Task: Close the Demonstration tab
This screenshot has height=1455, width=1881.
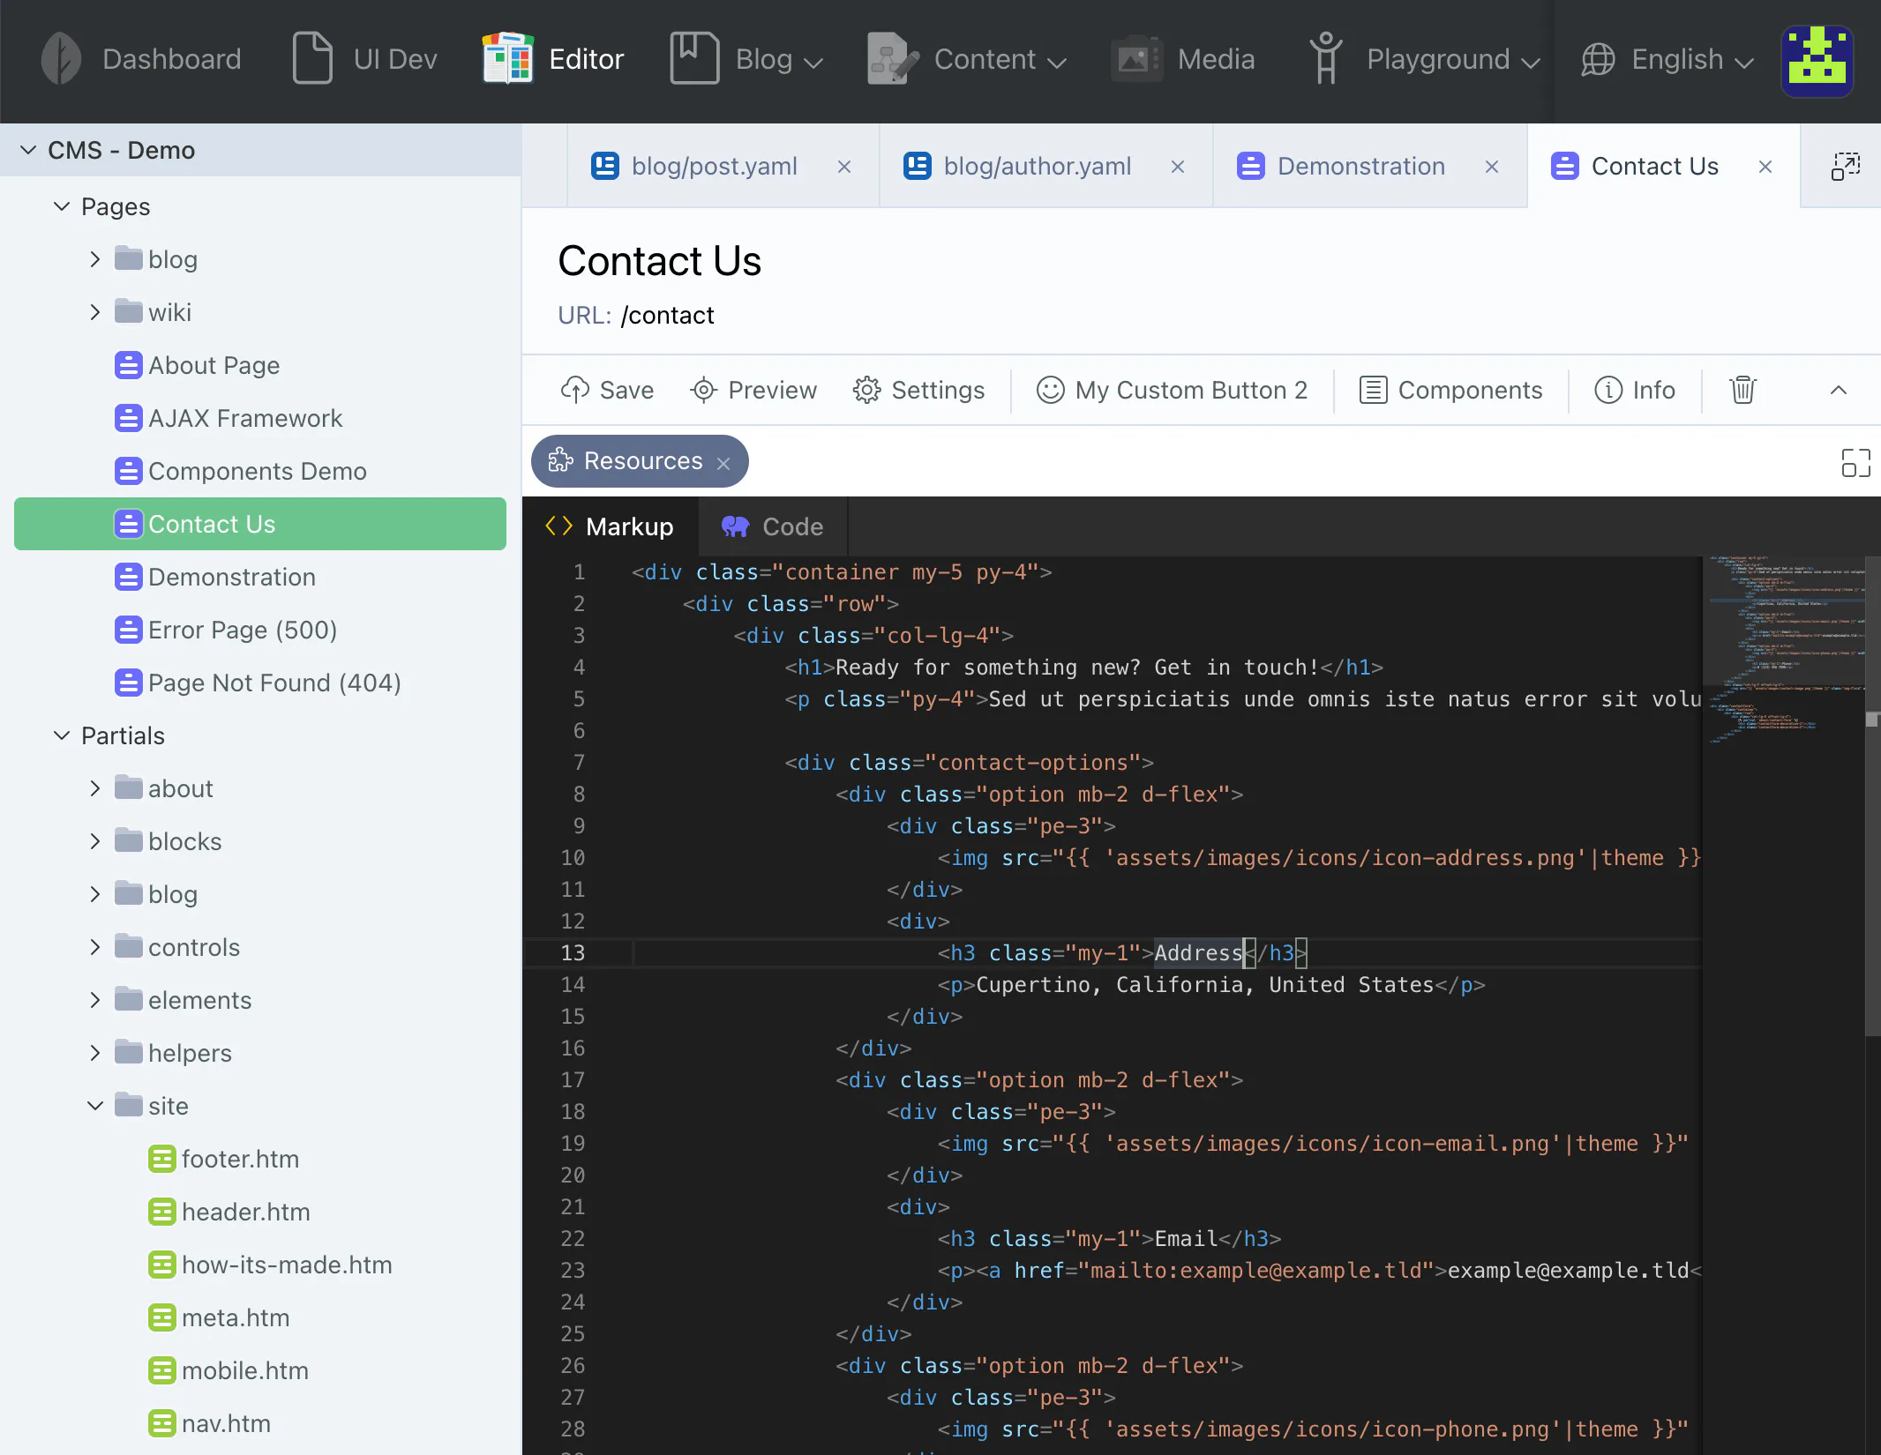Action: (x=1492, y=167)
